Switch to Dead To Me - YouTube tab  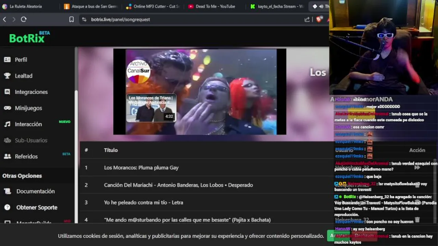(211, 6)
